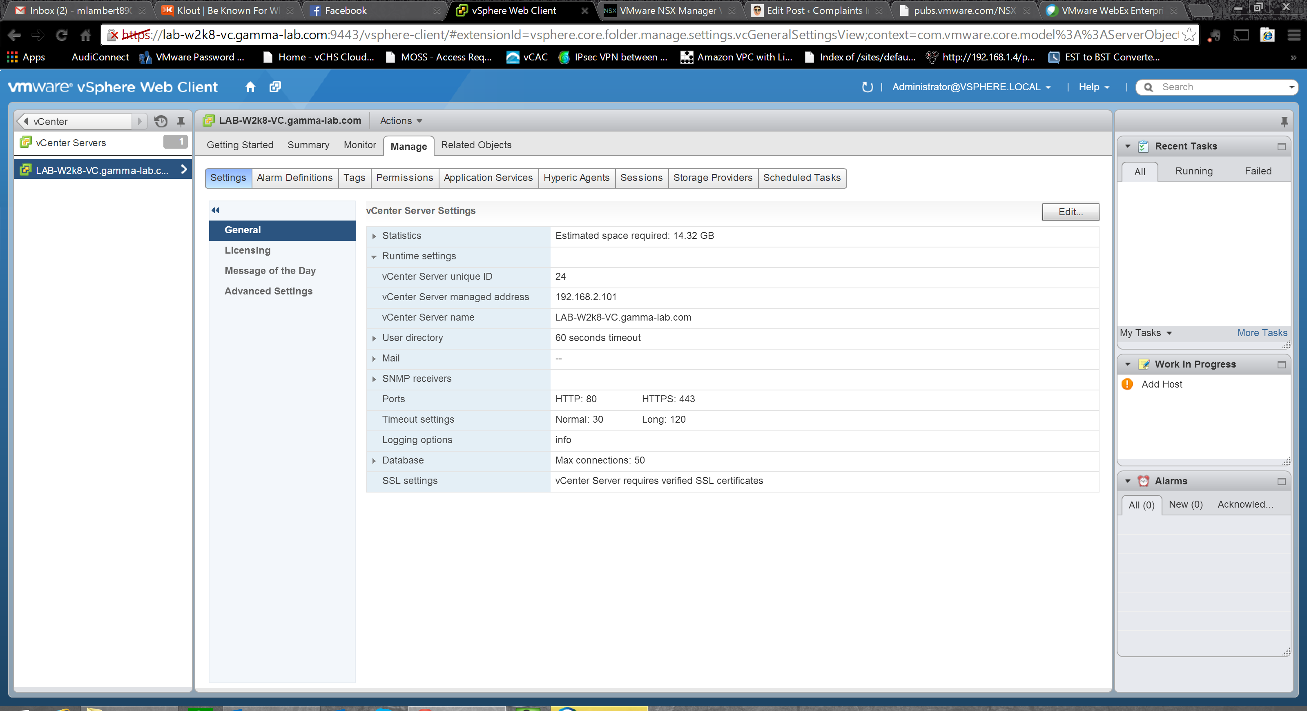This screenshot has height=711, width=1307.
Task: Click the More Tasks link
Action: pyautogui.click(x=1261, y=333)
